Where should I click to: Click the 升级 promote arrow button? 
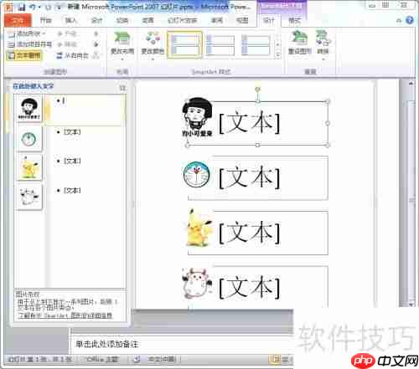pos(67,33)
